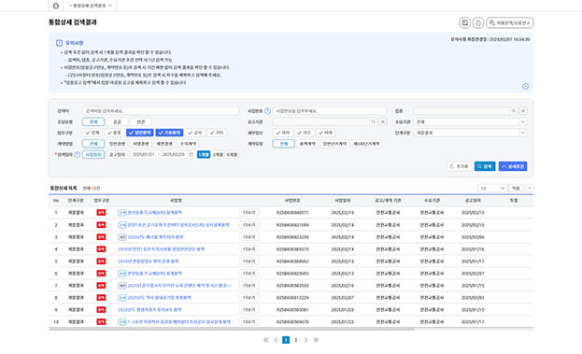Reset filters with the 초기화 button

459,166
